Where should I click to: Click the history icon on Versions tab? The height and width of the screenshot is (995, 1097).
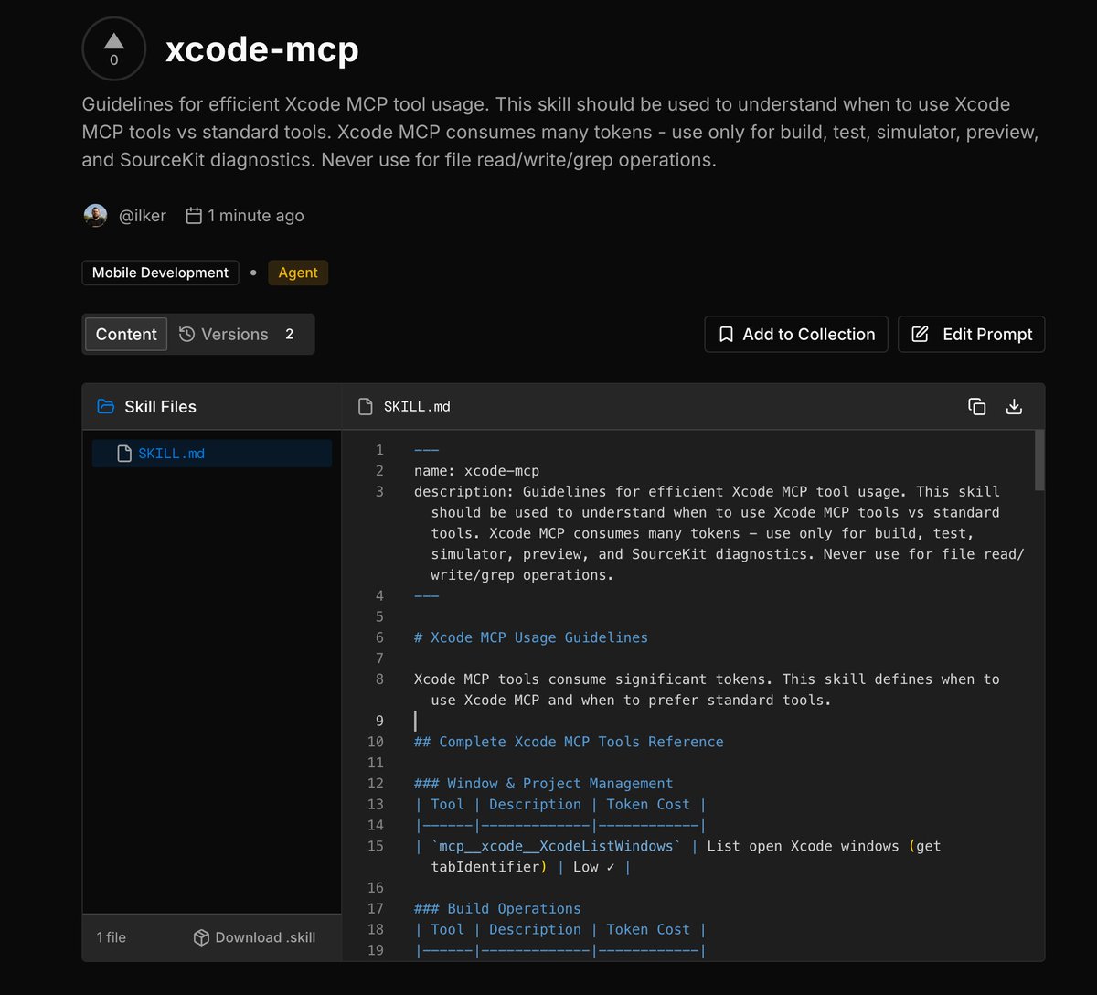(x=186, y=334)
